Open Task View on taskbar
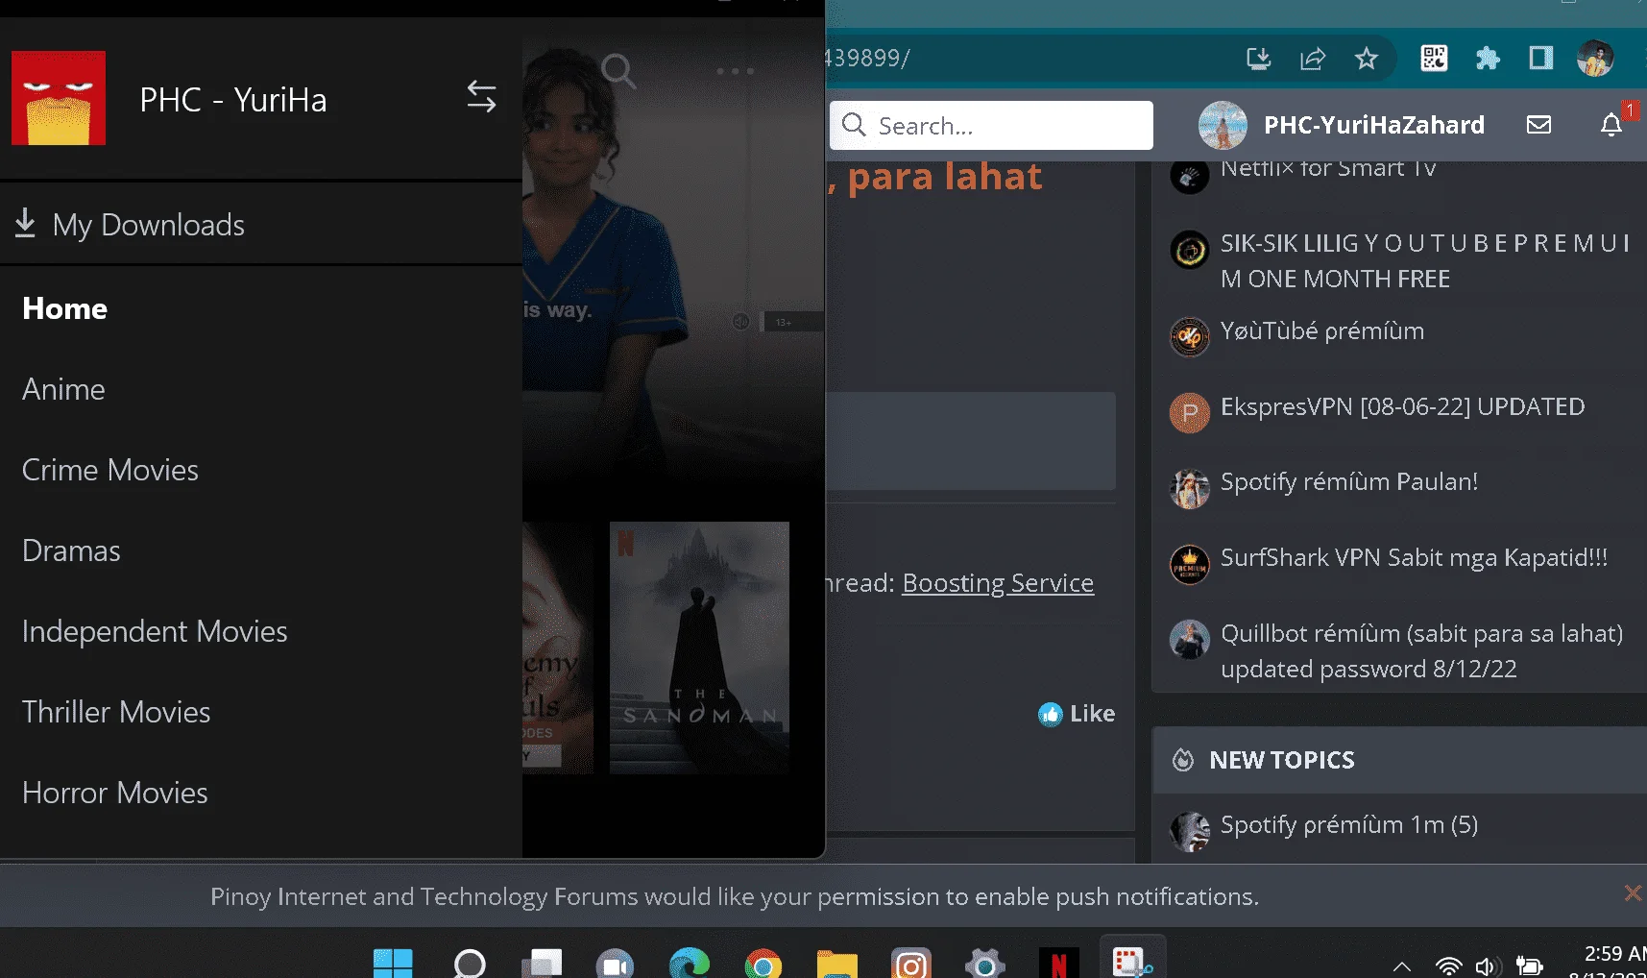The height and width of the screenshot is (978, 1647). click(x=542, y=963)
